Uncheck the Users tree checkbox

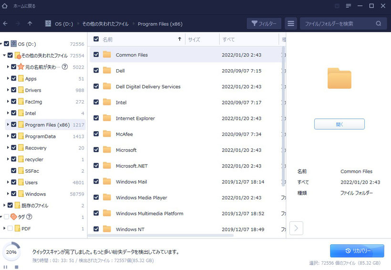(14, 182)
